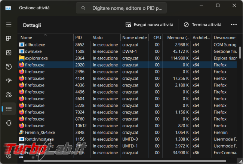Click memory value 17.256 K
This screenshot has height=164, width=243.
click(181, 78)
